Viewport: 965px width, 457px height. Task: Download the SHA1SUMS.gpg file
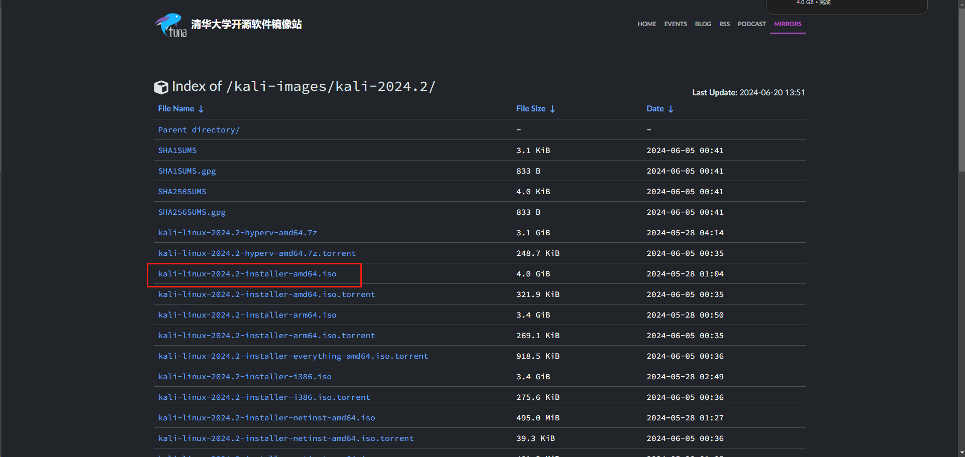[x=187, y=171]
